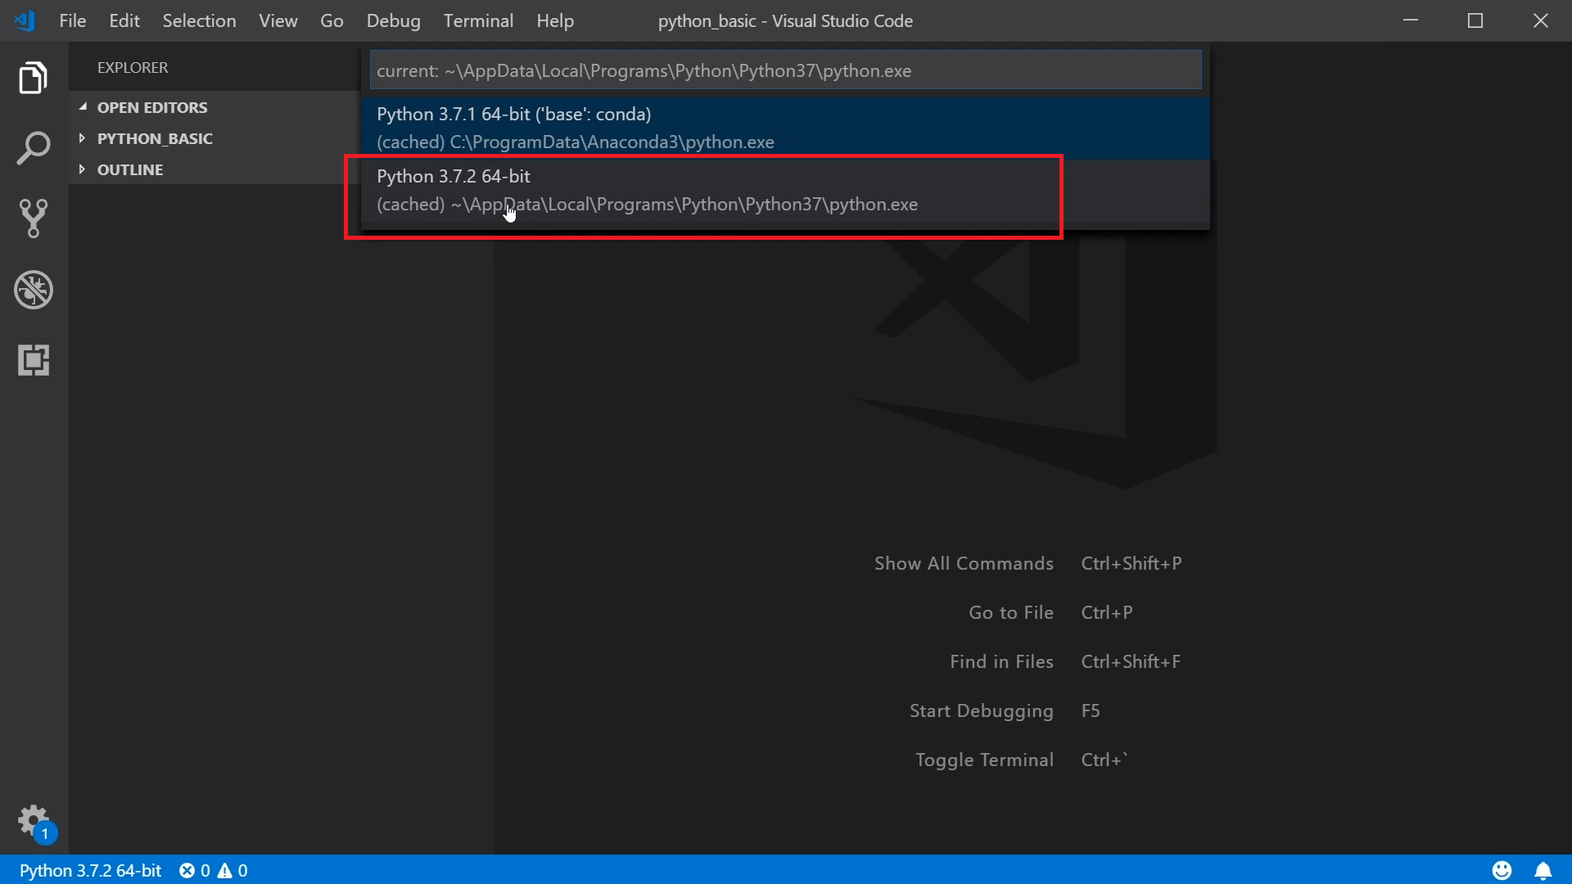Click errors and warnings status indicator
The image size is (1572, 884).
[214, 871]
